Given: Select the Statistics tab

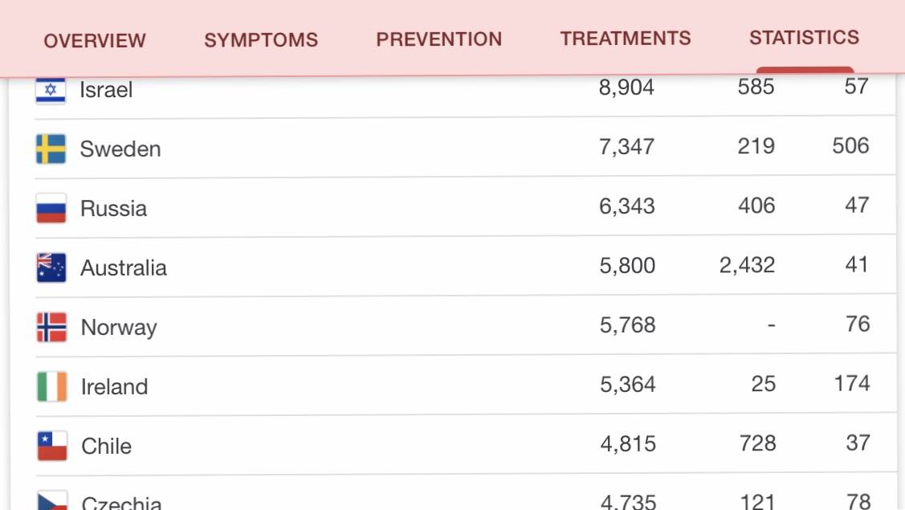Looking at the screenshot, I should point(804,38).
